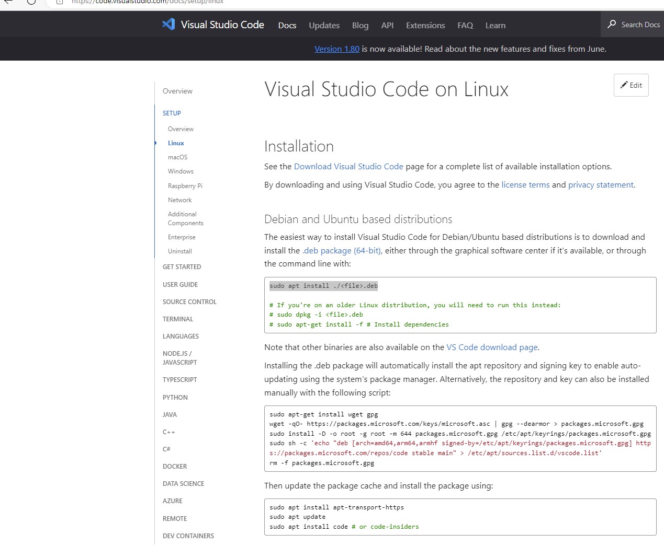Select Additional Components in the sidebar
This screenshot has height=546, width=664.
click(185, 218)
